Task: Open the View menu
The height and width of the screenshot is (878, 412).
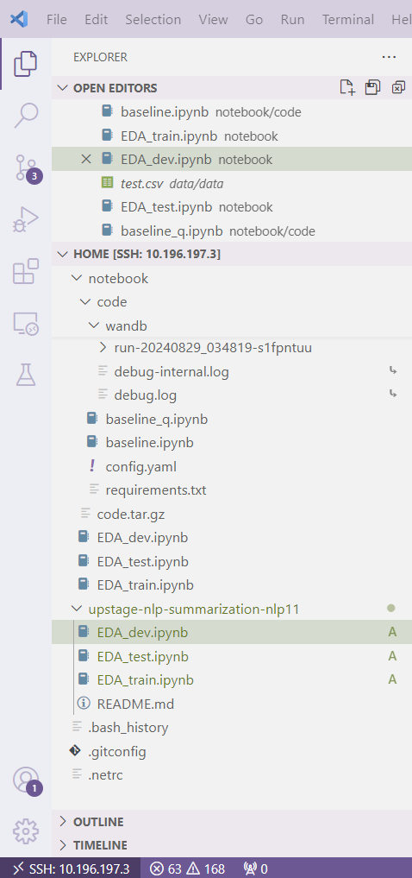Action: pos(213,20)
